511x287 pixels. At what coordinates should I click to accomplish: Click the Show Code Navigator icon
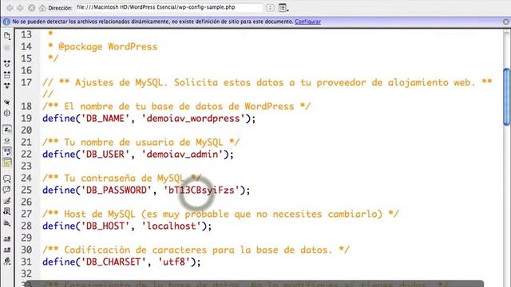pos(7,48)
